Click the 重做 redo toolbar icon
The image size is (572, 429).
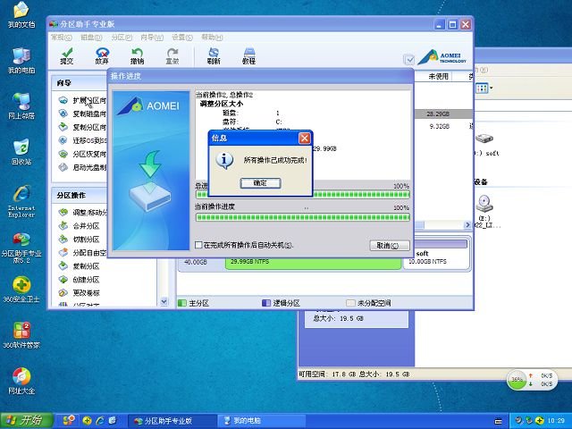point(172,55)
